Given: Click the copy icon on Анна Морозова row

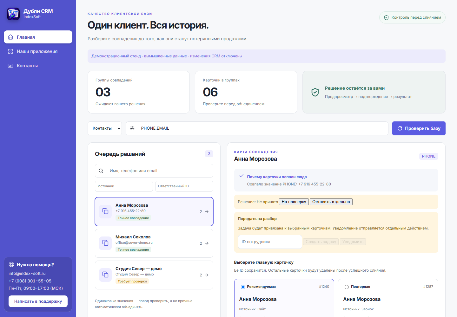Looking at the screenshot, I should coord(105,211).
